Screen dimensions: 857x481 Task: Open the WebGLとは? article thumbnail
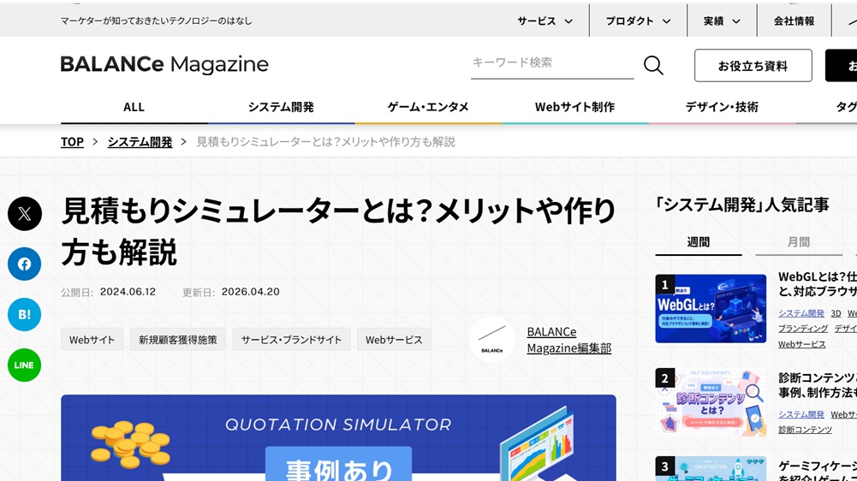click(711, 309)
